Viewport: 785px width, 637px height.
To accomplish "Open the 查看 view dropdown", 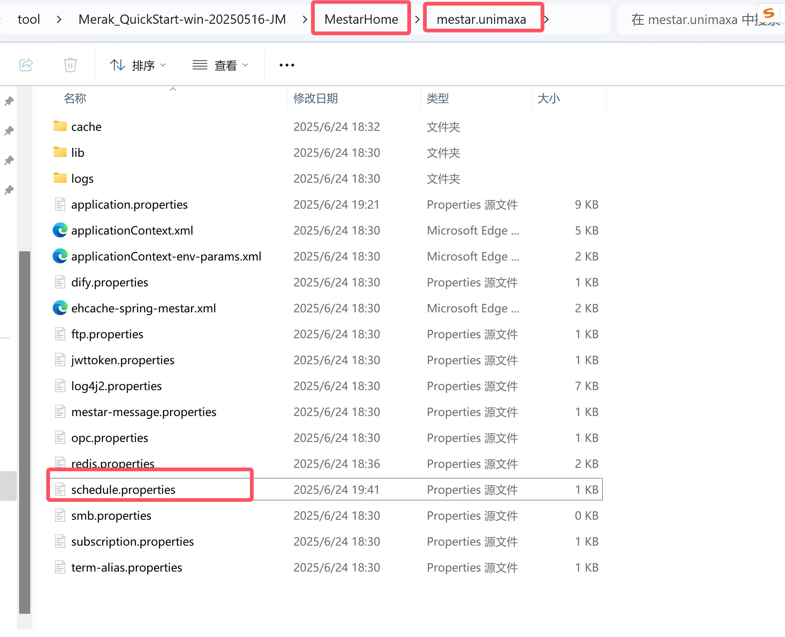I will coord(220,65).
